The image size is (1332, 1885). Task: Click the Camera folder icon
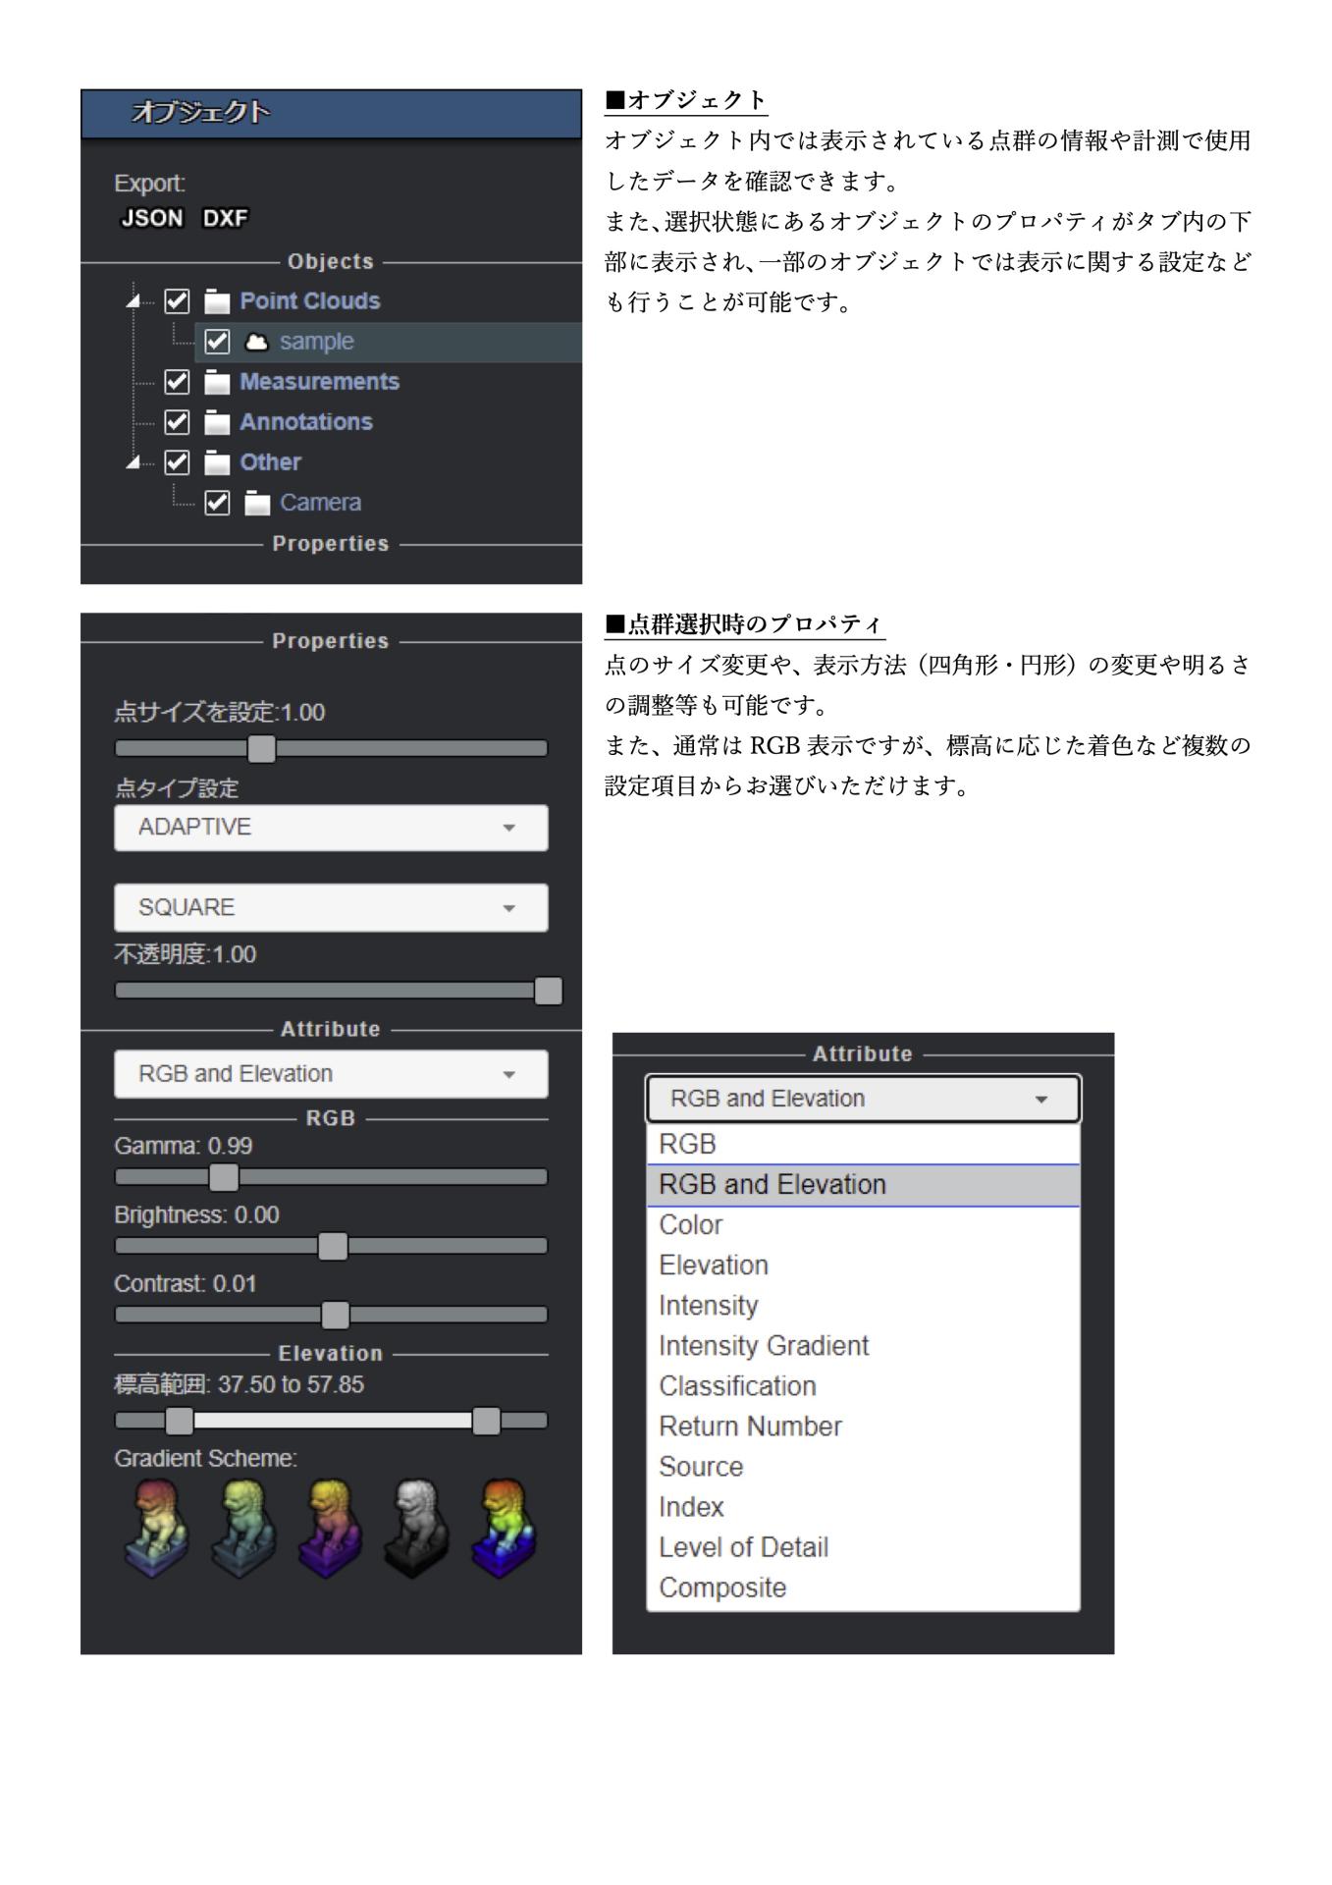tap(257, 503)
